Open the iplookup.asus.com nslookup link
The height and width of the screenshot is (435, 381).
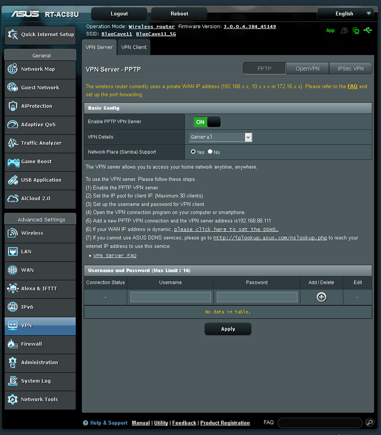point(270,238)
